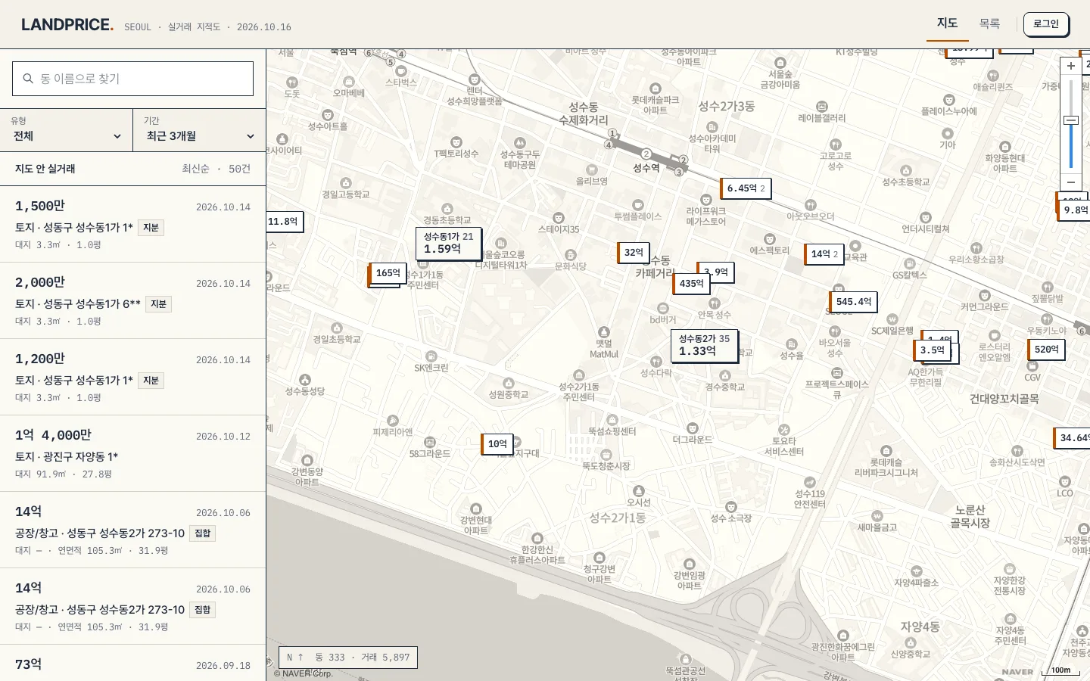The height and width of the screenshot is (681, 1090).
Task: Open the 1,500만 성수동1가 listing
Action: (132, 225)
